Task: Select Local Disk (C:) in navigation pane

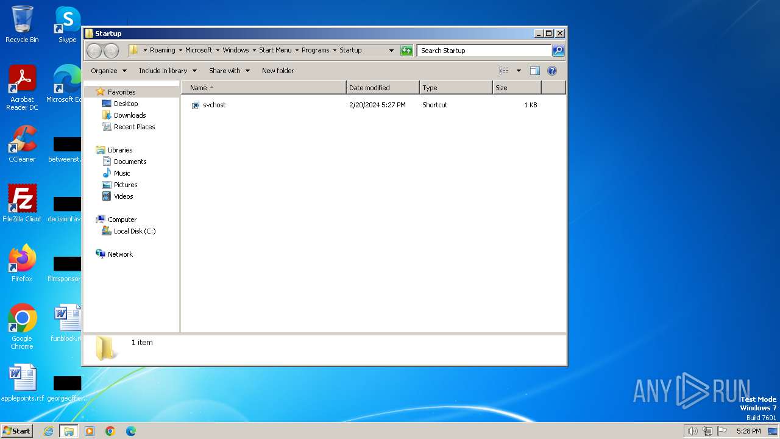Action: click(135, 231)
